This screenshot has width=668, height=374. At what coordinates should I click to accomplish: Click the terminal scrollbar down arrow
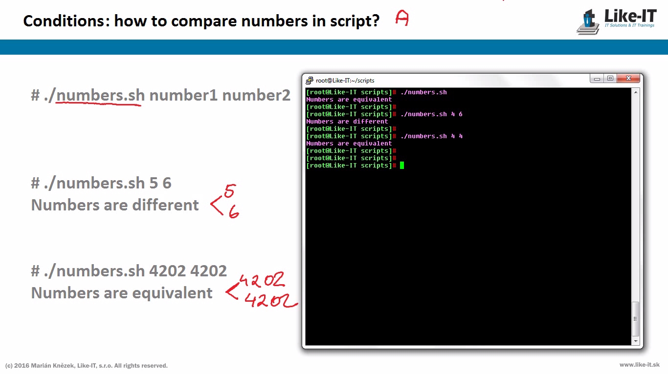(636, 341)
